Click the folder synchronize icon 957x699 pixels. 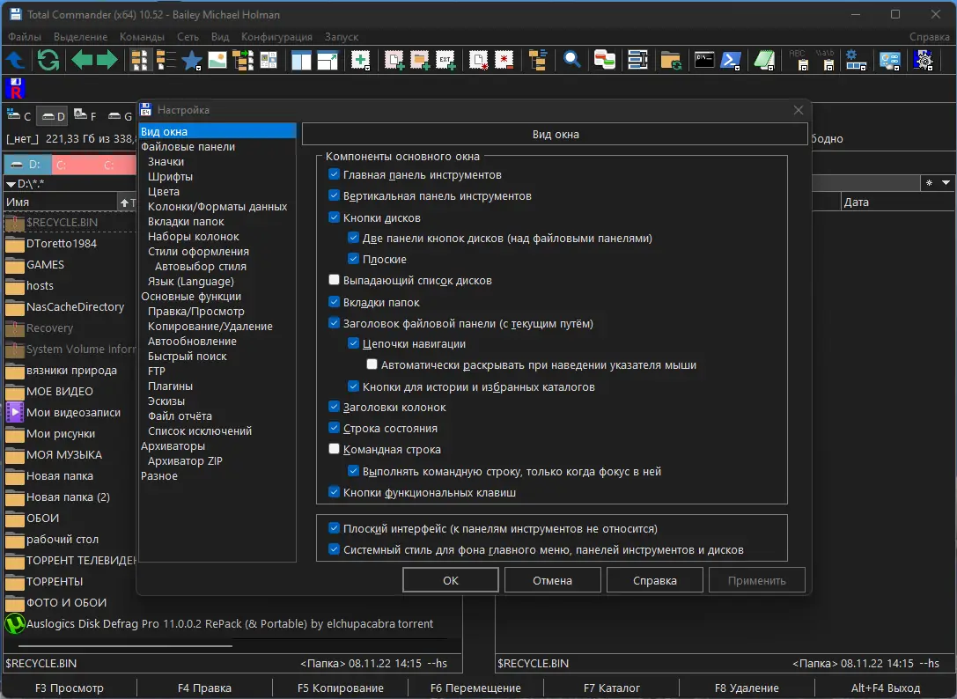click(672, 60)
